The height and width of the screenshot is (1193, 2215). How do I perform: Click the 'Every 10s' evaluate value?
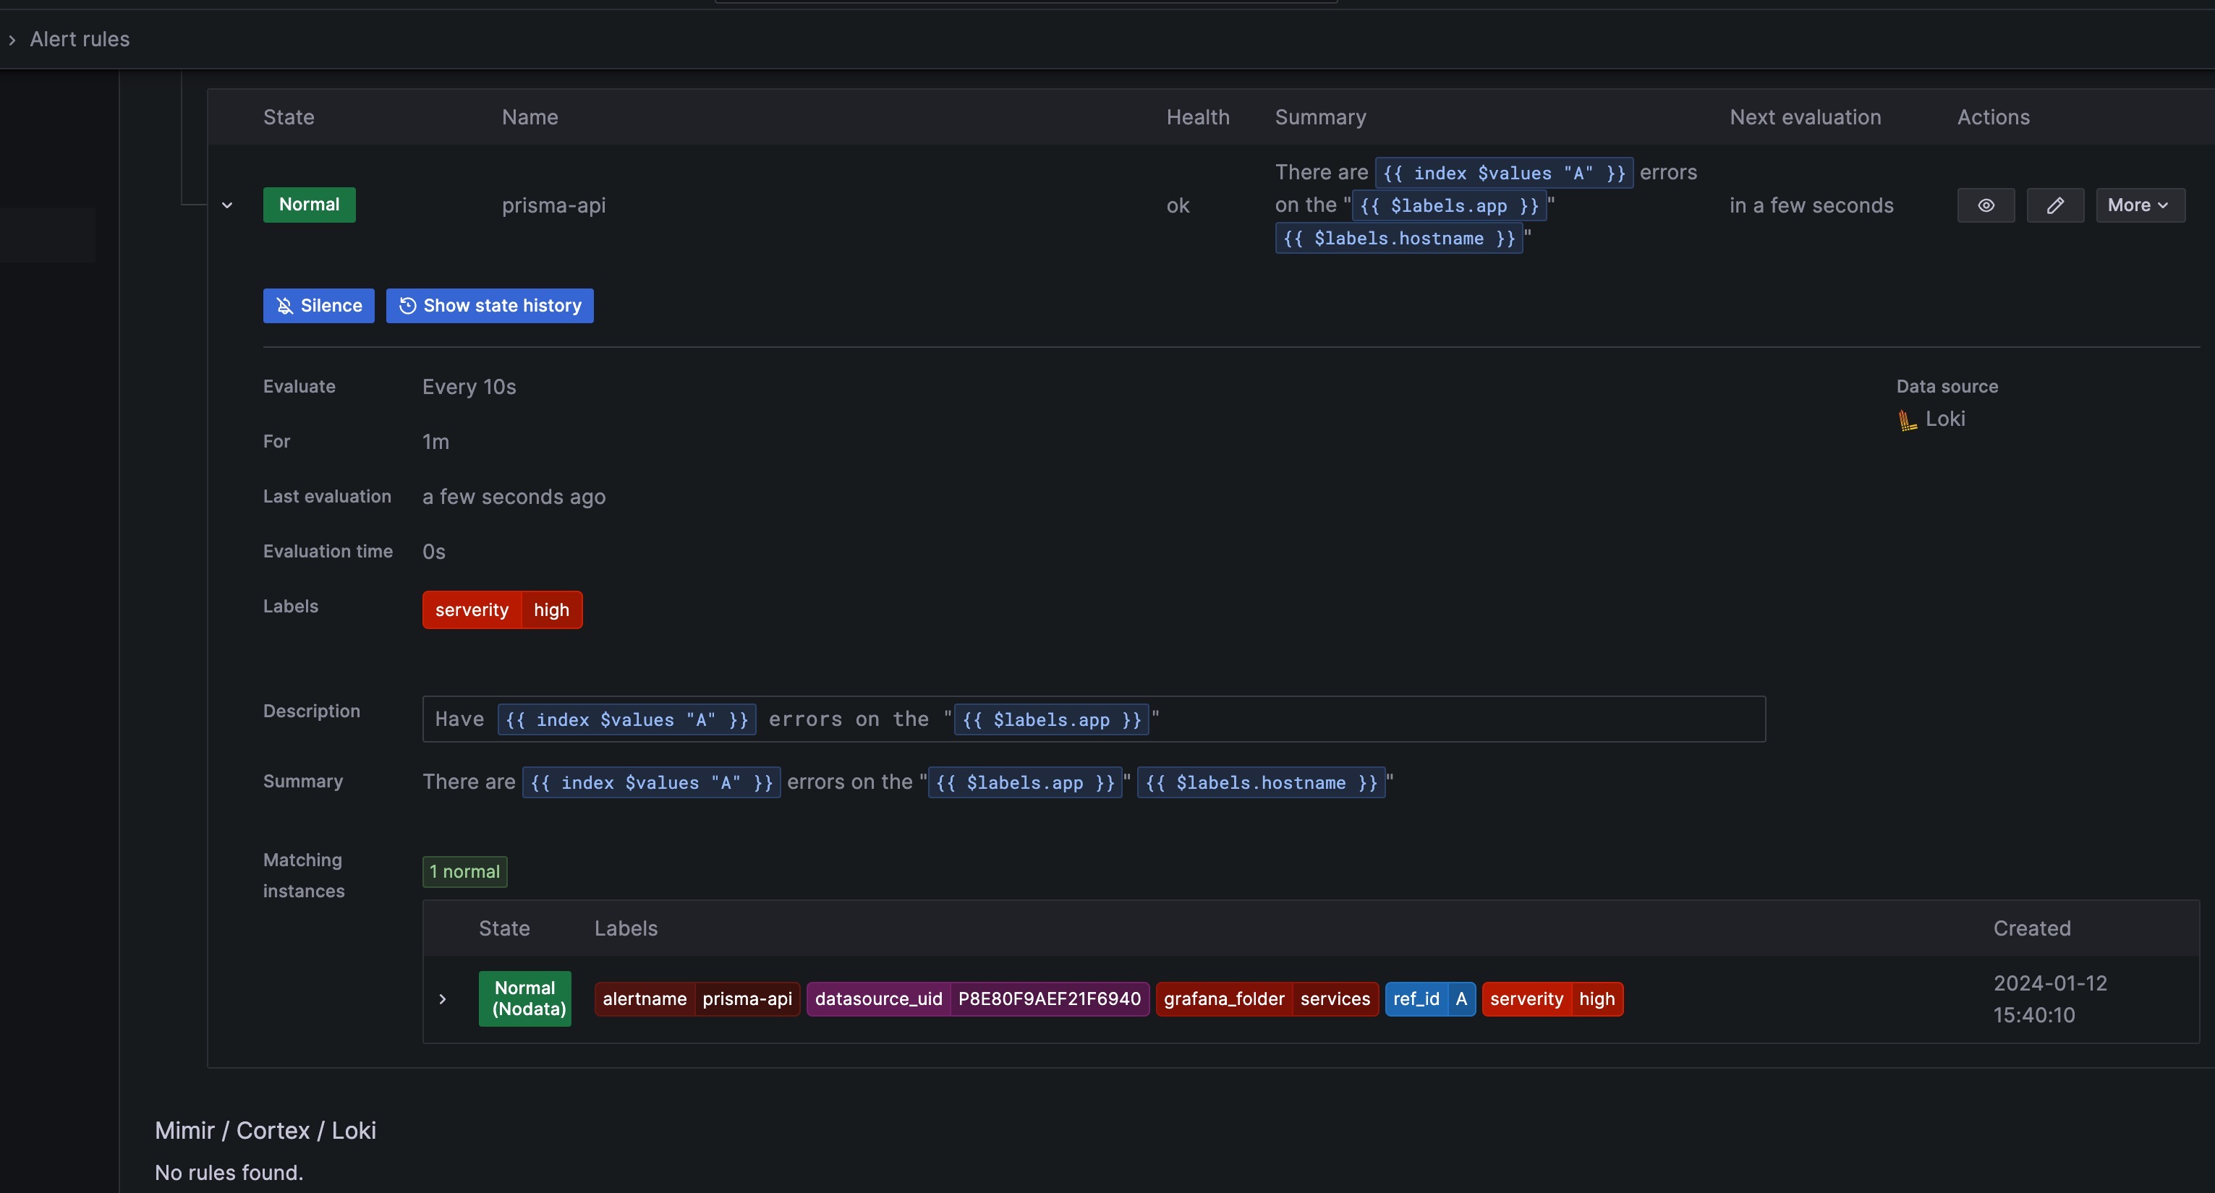(469, 388)
